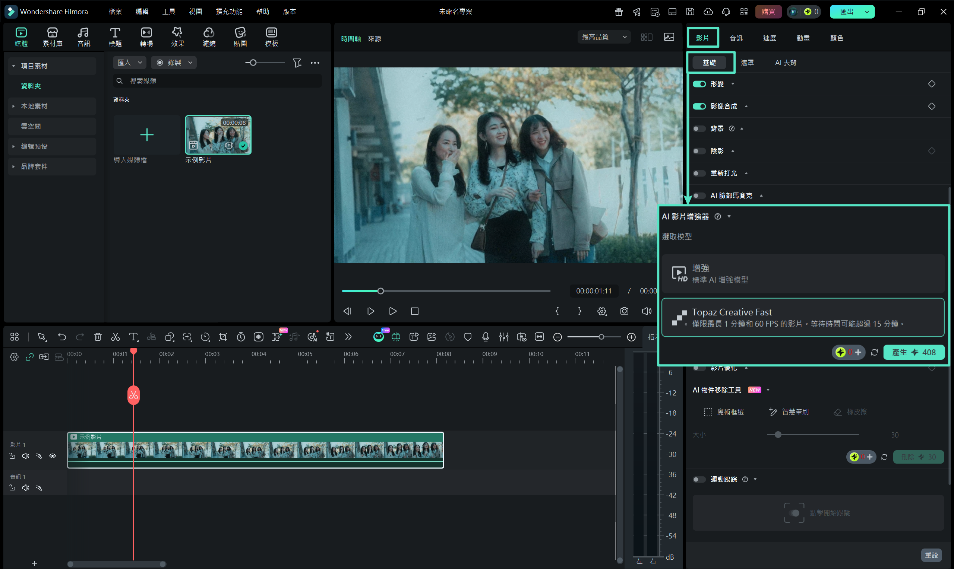Select the 轉場 transitions icon

point(146,37)
